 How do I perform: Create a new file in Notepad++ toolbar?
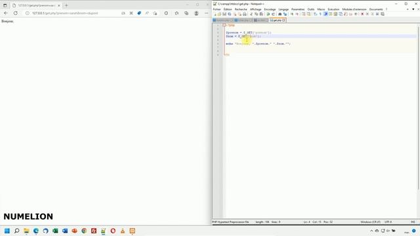tap(215, 14)
